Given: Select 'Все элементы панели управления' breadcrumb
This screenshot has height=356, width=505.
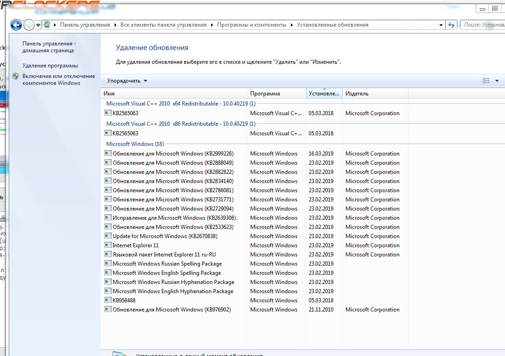Looking at the screenshot, I should point(163,25).
